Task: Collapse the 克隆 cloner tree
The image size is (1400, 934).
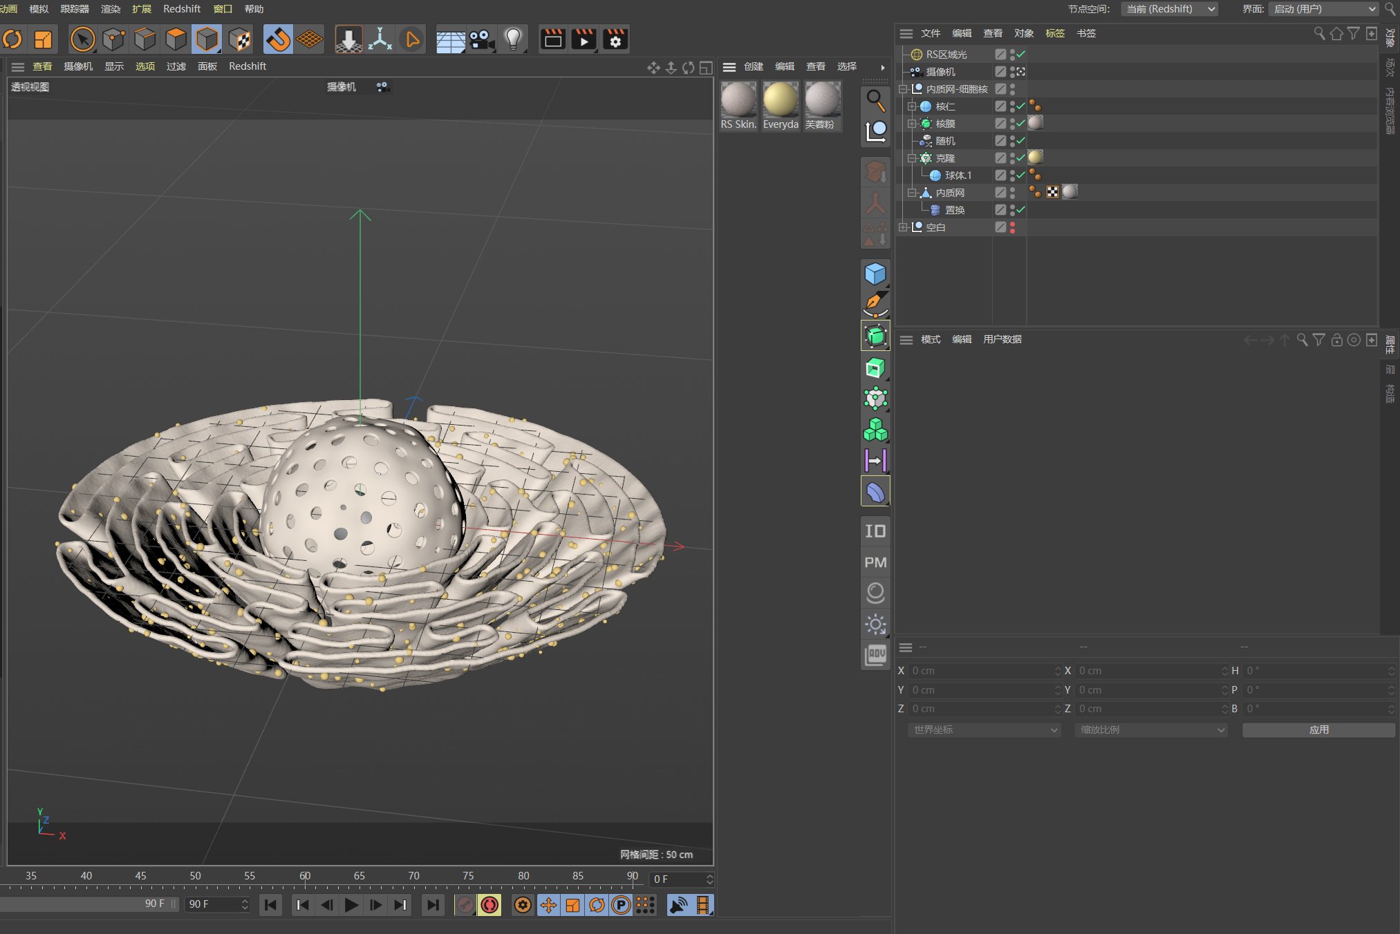Action: pos(912,158)
